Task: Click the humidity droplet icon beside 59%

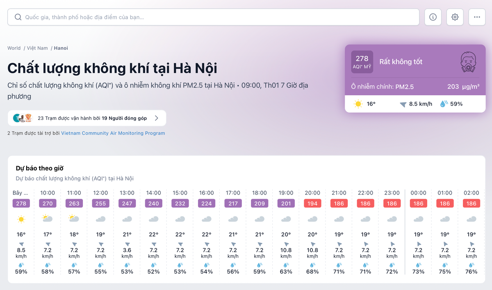Action: pos(444,104)
